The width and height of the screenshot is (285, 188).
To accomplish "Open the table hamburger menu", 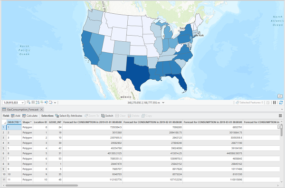I will click(x=280, y=116).
